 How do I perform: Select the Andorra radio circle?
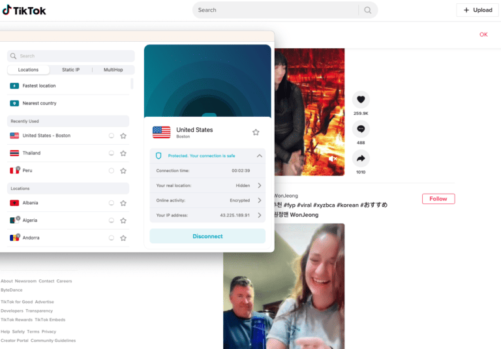click(x=111, y=238)
